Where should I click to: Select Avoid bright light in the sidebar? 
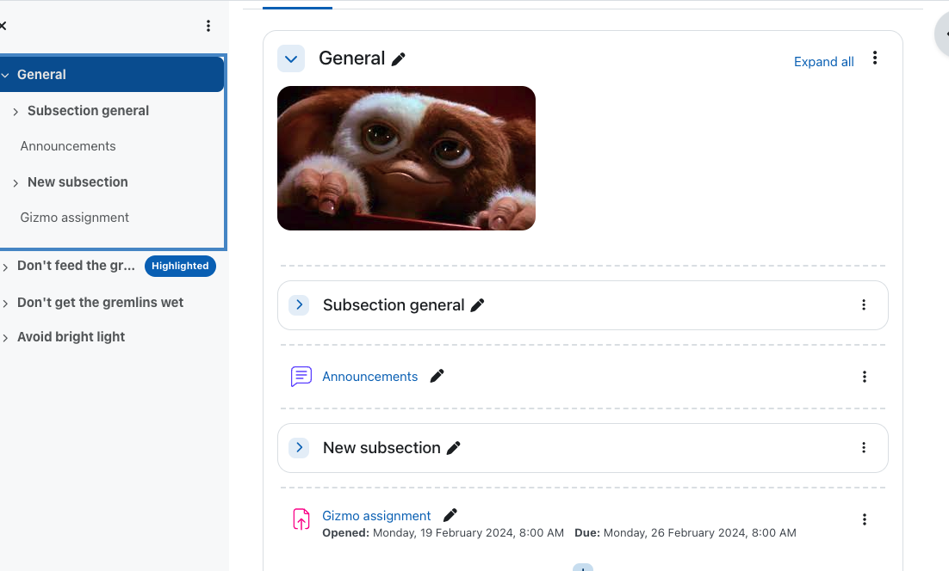(x=71, y=336)
